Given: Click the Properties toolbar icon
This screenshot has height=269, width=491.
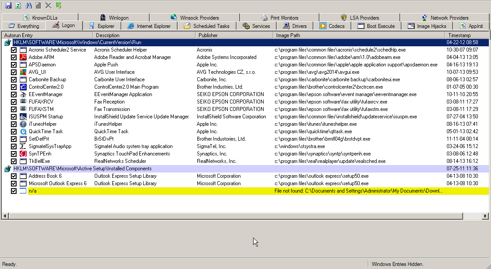Looking at the screenshot, I should click(x=38, y=5).
